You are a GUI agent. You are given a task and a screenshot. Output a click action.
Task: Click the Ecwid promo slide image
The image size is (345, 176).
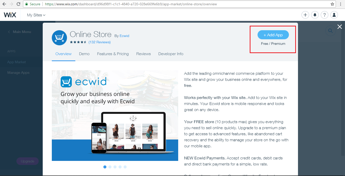pyautogui.click(x=115, y=116)
